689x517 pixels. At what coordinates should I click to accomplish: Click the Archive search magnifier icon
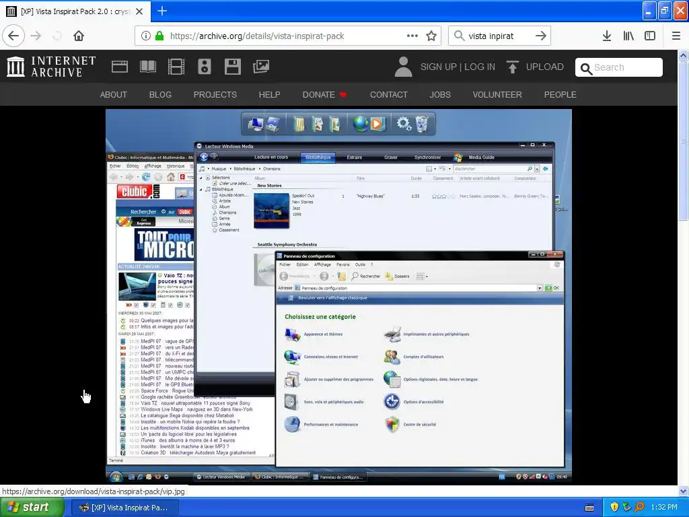coord(586,68)
